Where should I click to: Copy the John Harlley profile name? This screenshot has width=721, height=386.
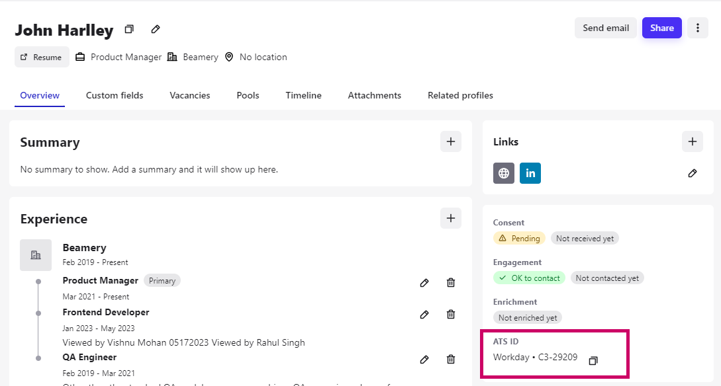click(x=129, y=29)
